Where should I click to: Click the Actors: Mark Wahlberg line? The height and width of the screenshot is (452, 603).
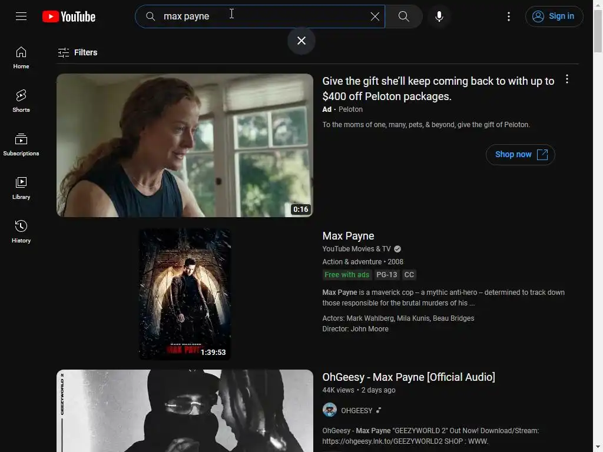398,318
